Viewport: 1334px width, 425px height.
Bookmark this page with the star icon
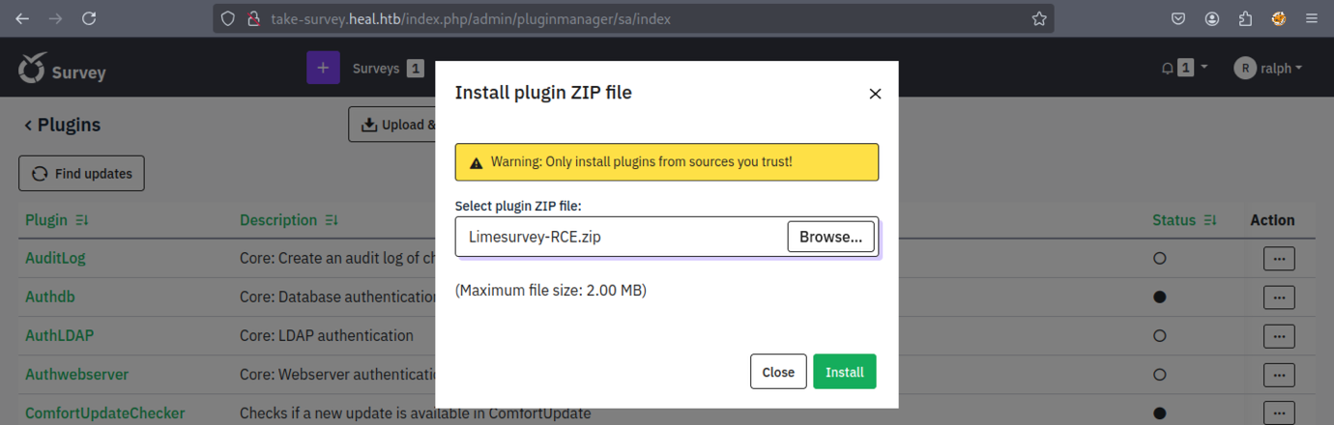pos(1039,18)
